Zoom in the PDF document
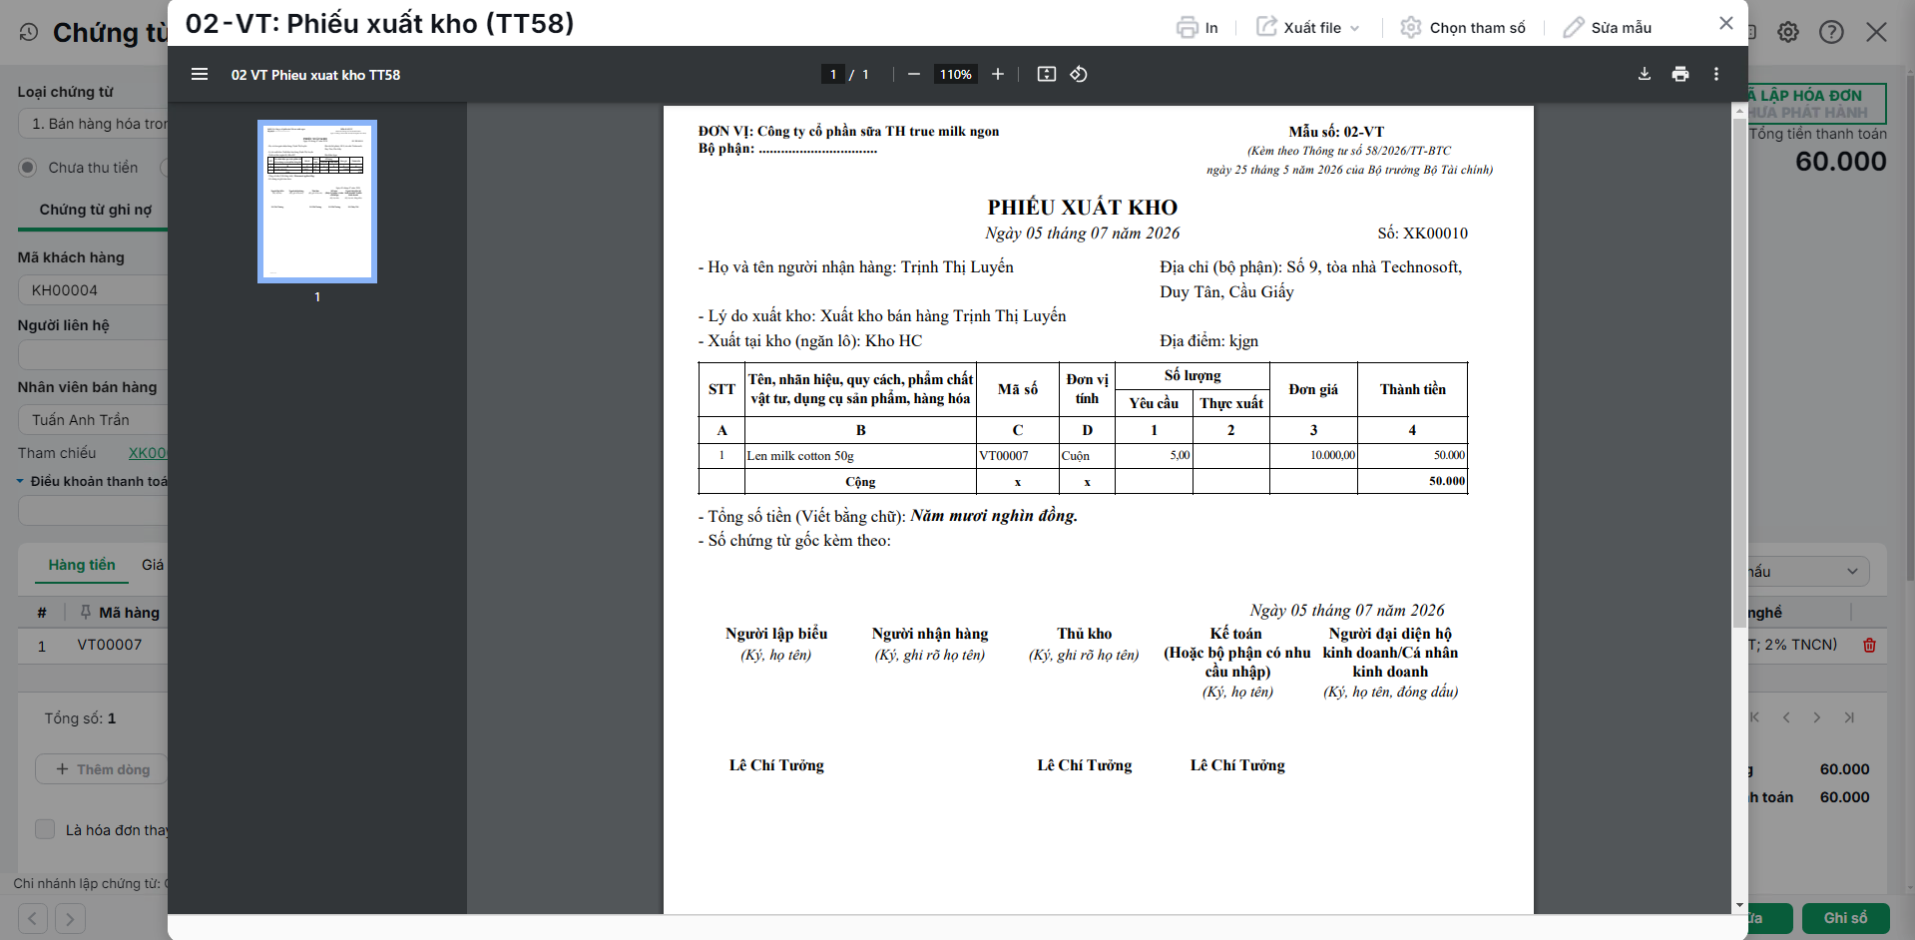 click(997, 74)
